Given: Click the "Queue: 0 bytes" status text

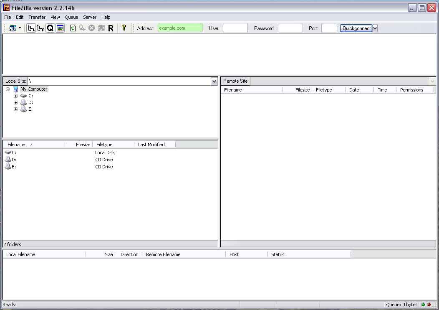Looking at the screenshot, I should click(x=401, y=305).
